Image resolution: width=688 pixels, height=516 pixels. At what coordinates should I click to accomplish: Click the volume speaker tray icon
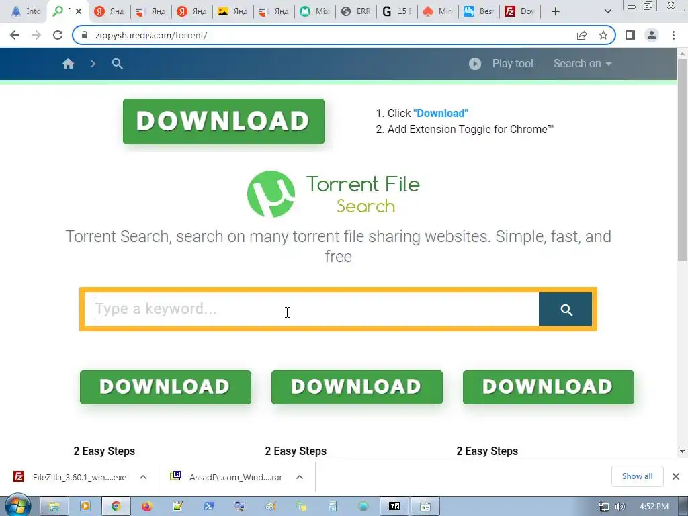620,507
